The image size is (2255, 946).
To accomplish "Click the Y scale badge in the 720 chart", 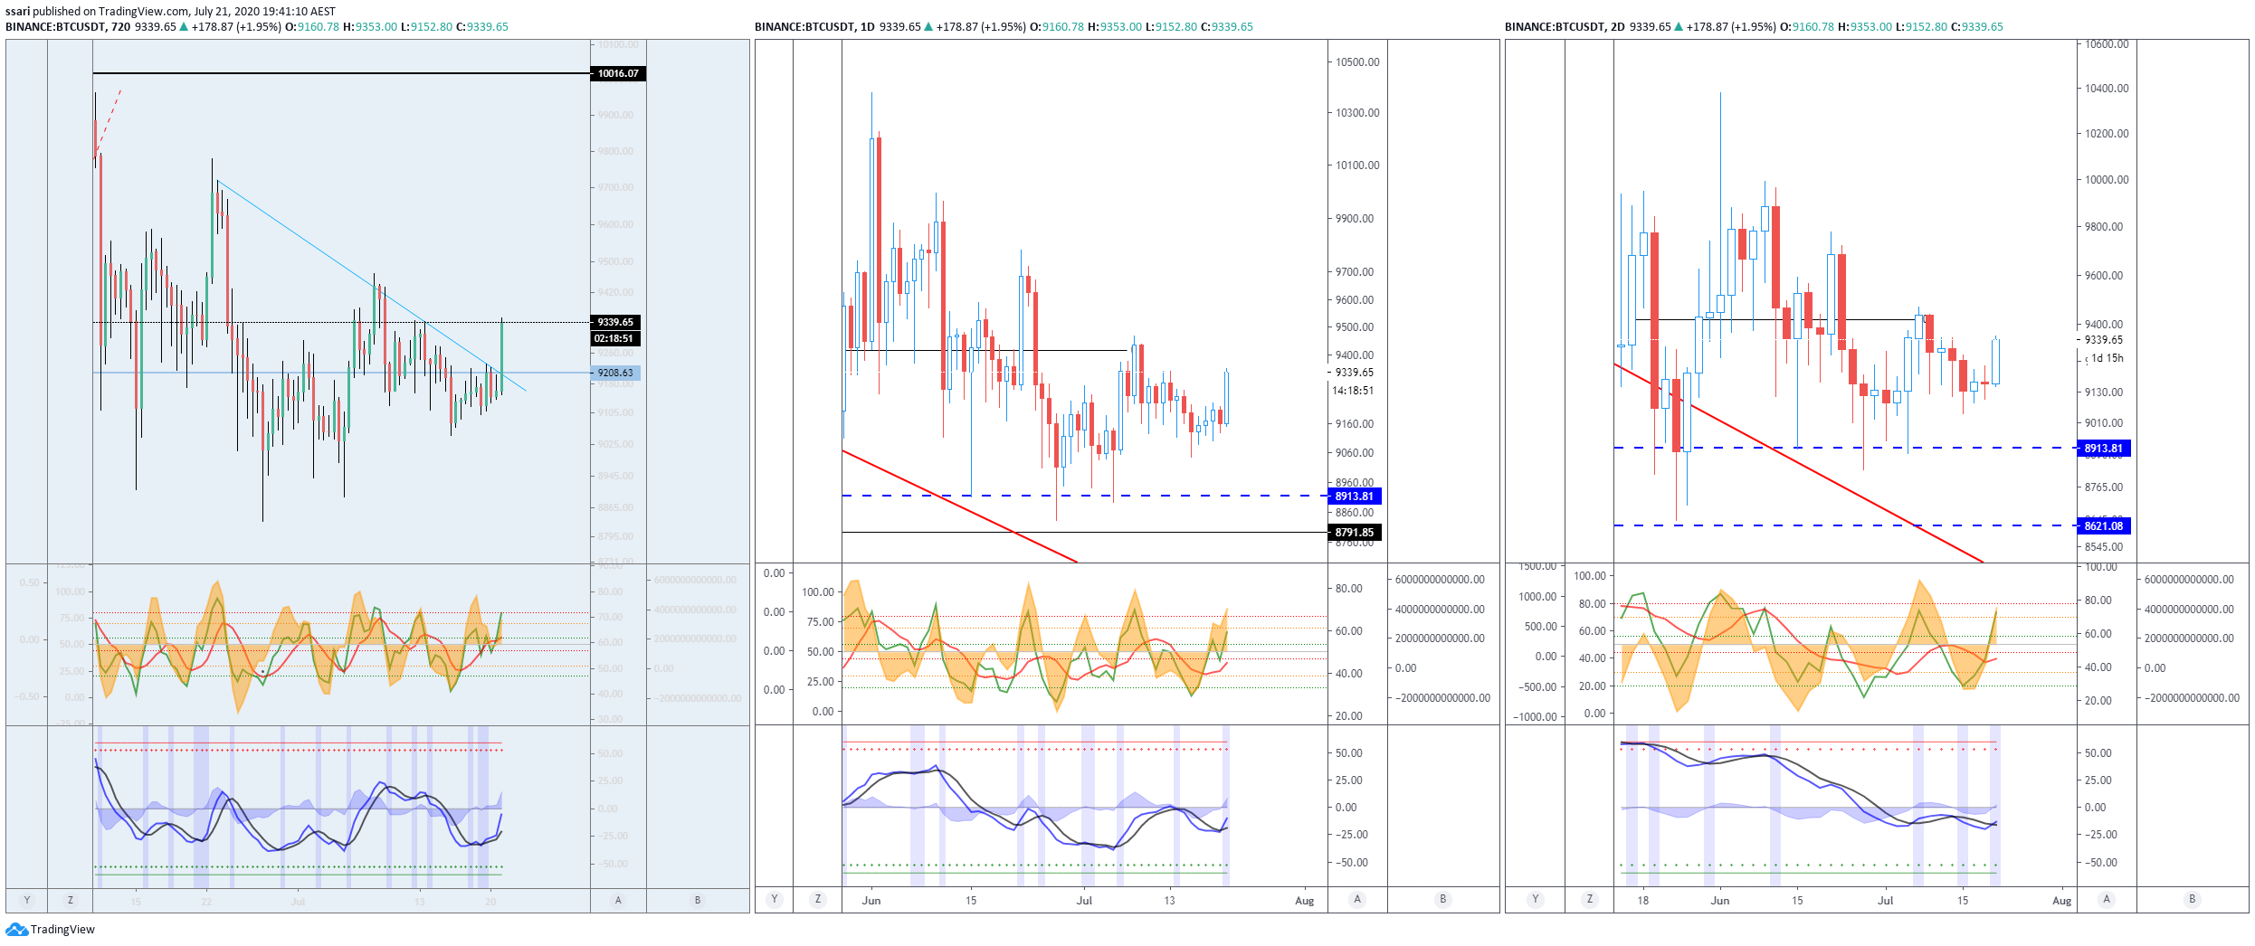I will pyautogui.click(x=27, y=900).
